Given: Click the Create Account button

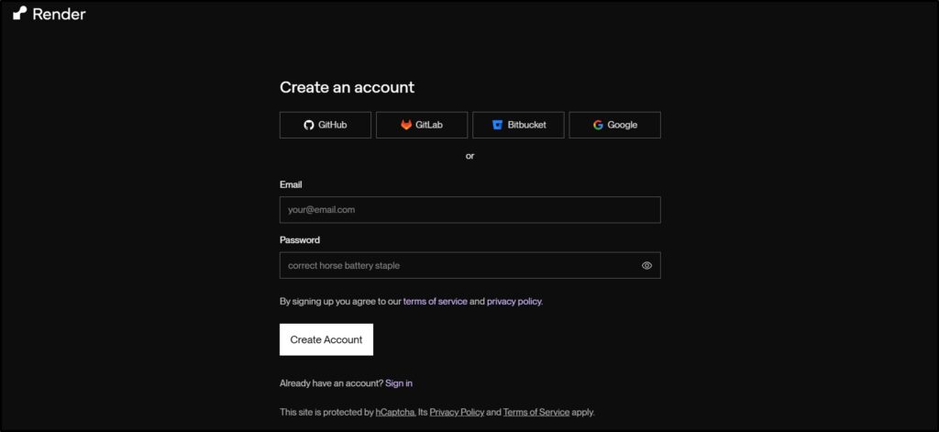Looking at the screenshot, I should (326, 339).
